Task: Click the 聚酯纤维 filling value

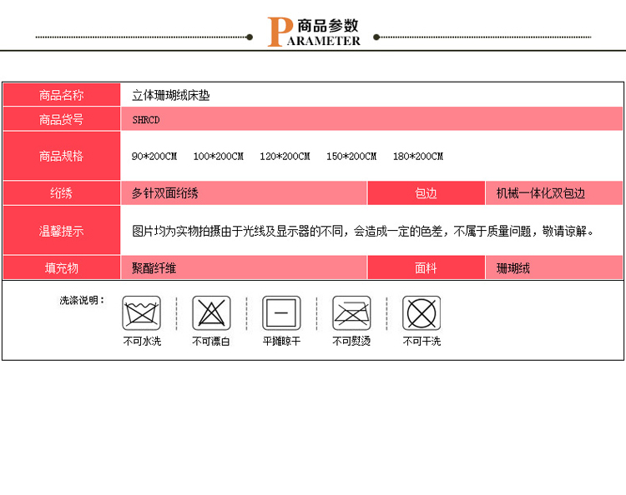Action: 154,268
